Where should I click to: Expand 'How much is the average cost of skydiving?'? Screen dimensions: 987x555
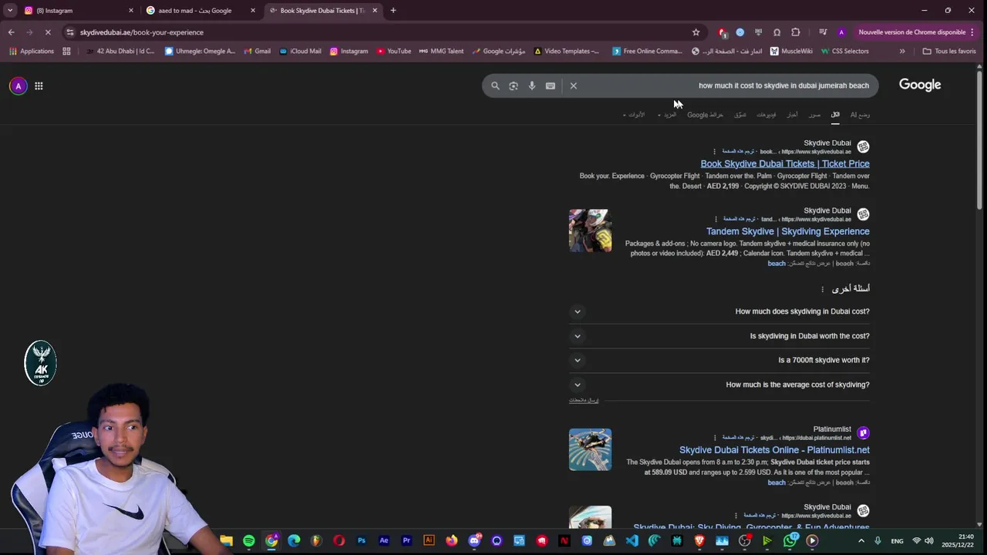click(719, 385)
